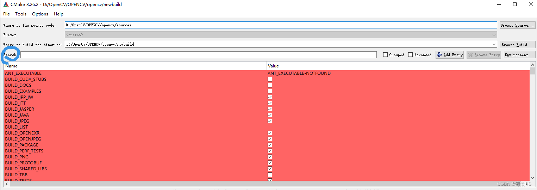Click Browse Source button
Image resolution: width=537 pixels, height=190 pixels.
pos(517,25)
